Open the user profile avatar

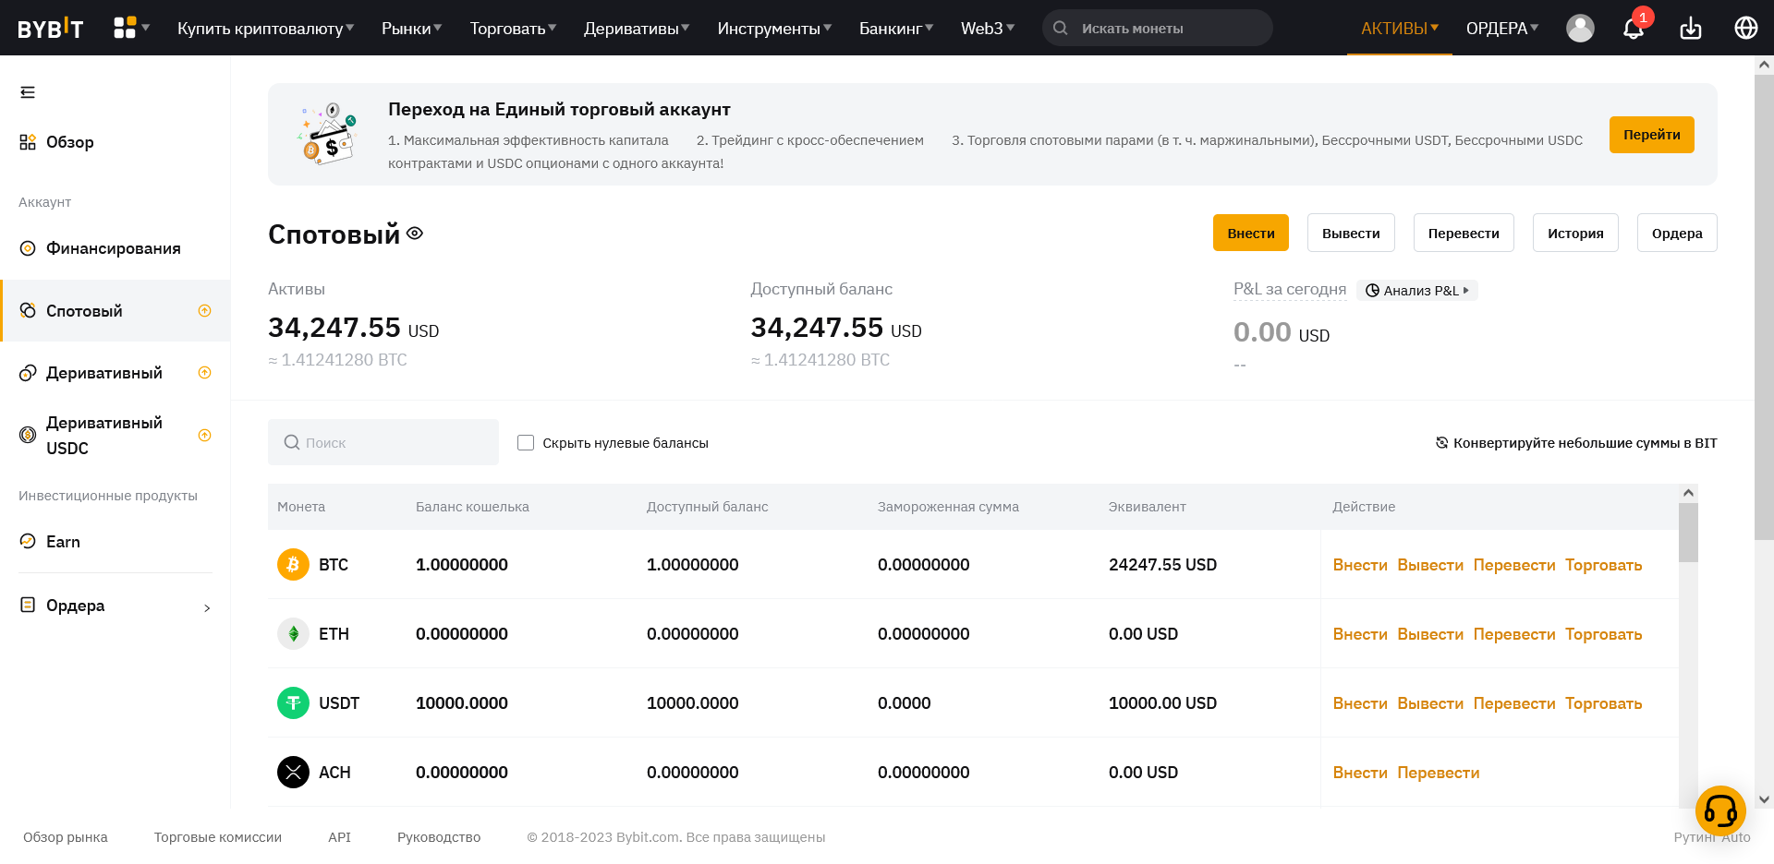pyautogui.click(x=1580, y=29)
